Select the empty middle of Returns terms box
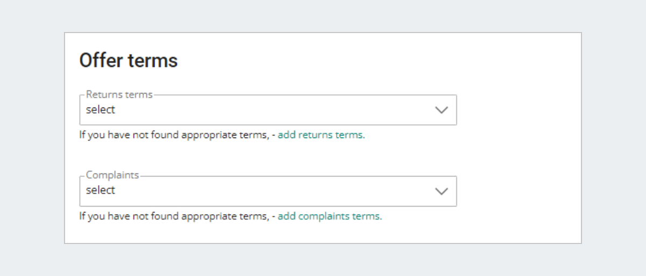The width and height of the screenshot is (646, 276). click(269, 110)
